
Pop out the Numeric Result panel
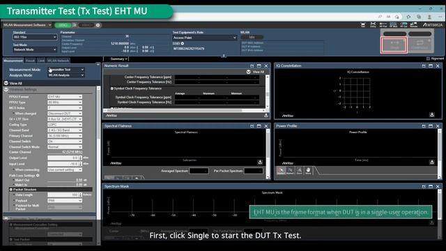pos(252,66)
